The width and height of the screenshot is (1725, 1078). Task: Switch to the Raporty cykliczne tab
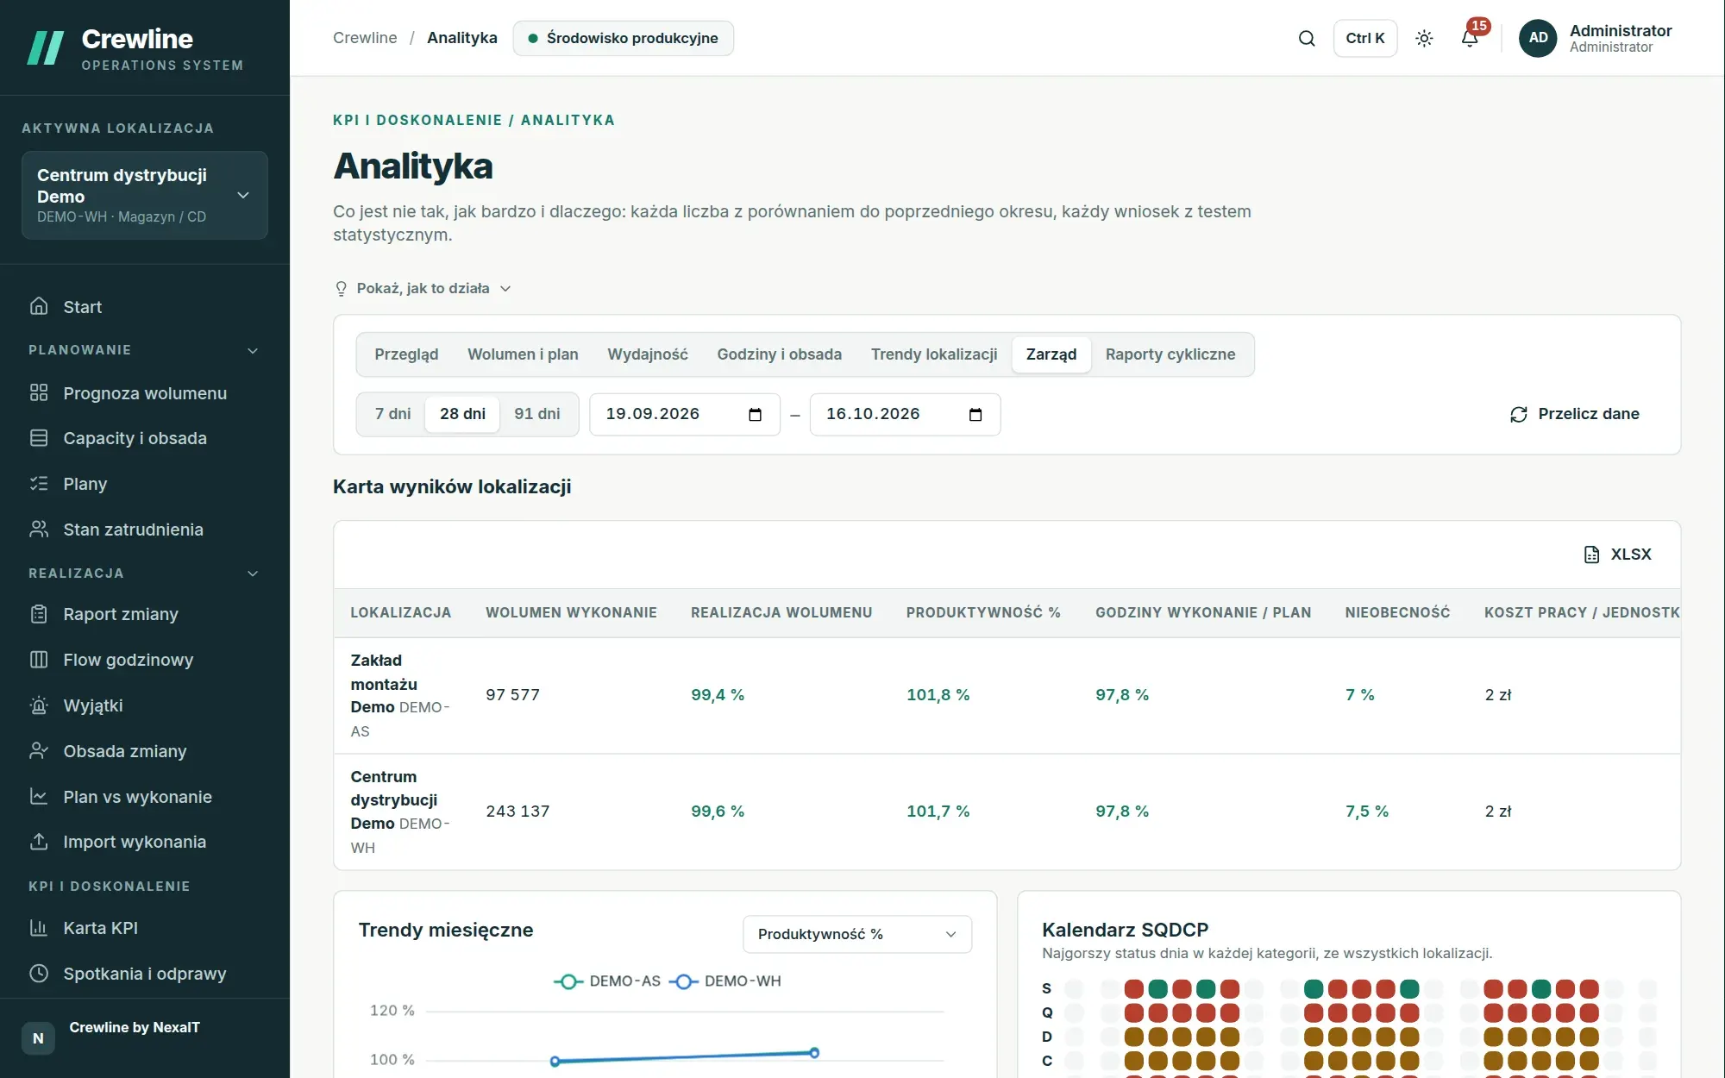[1170, 354]
